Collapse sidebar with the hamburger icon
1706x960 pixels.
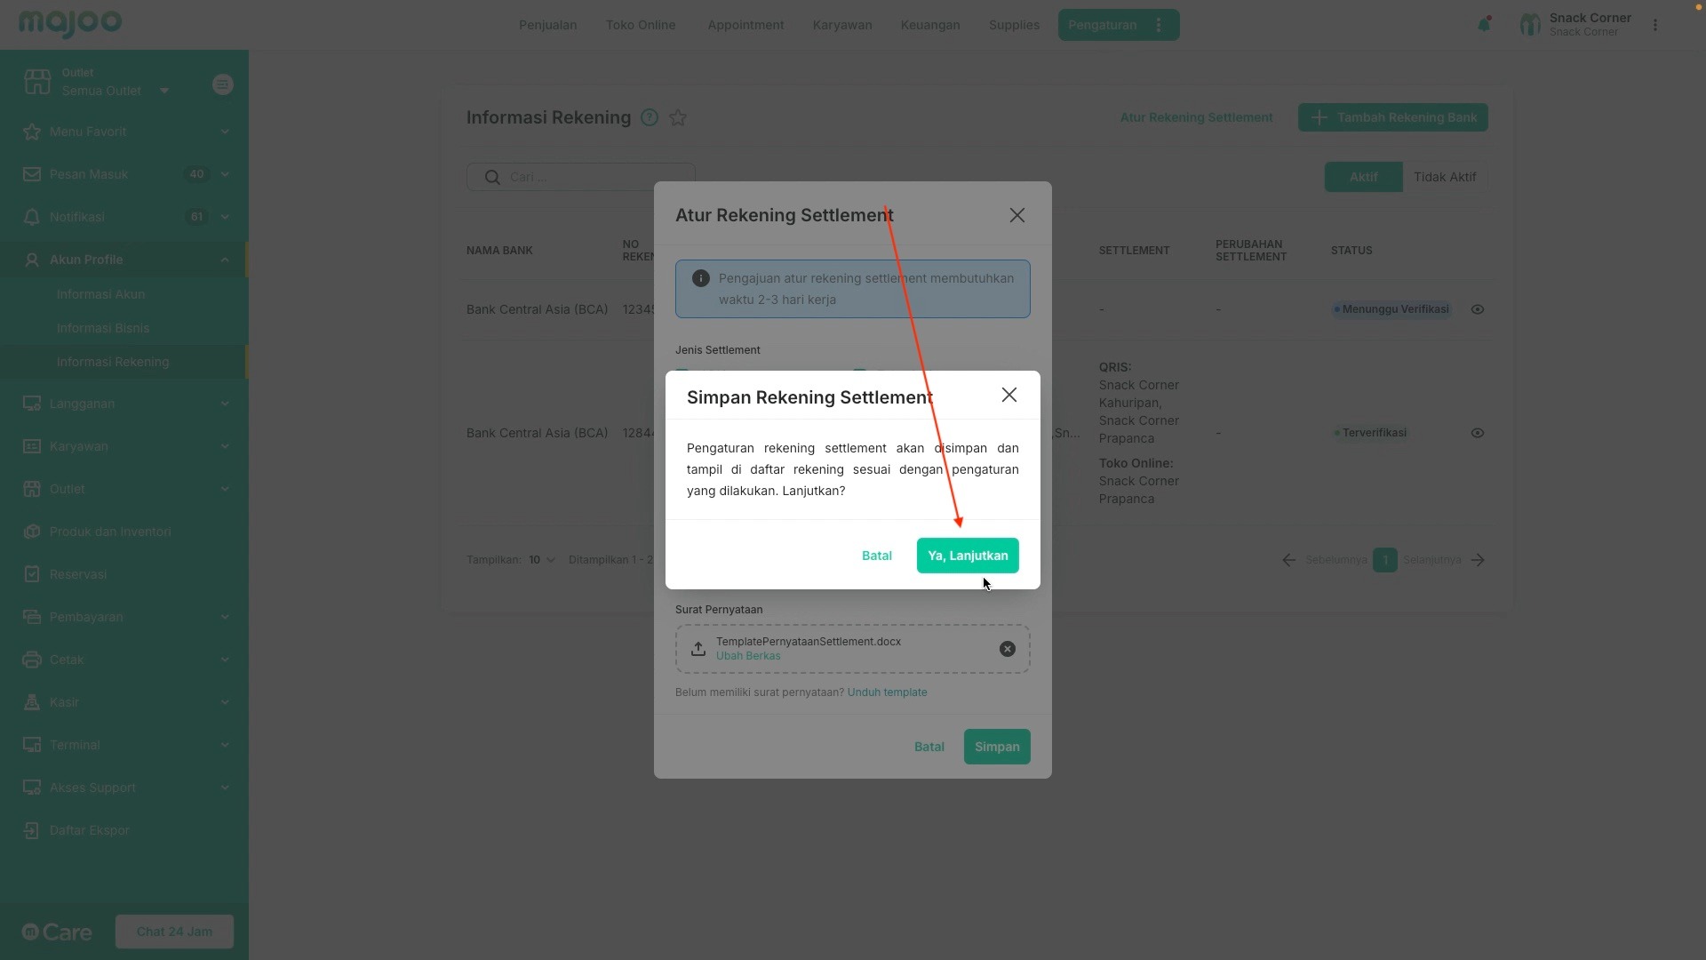[x=223, y=84]
